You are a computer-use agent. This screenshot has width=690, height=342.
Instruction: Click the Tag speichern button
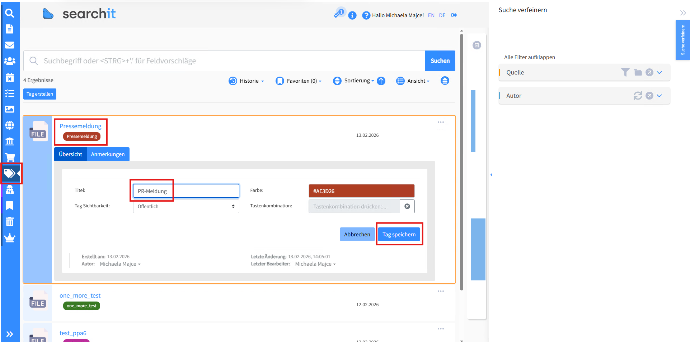399,234
